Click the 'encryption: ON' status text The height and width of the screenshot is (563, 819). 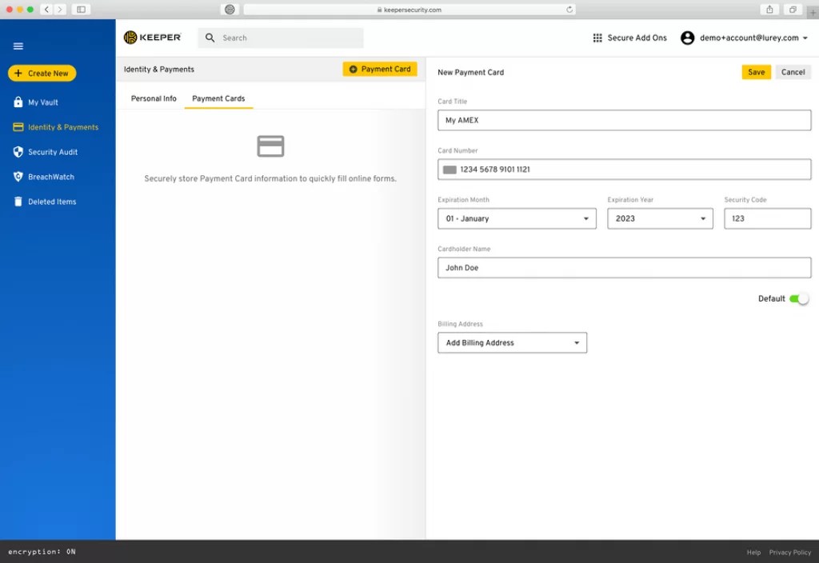42,552
